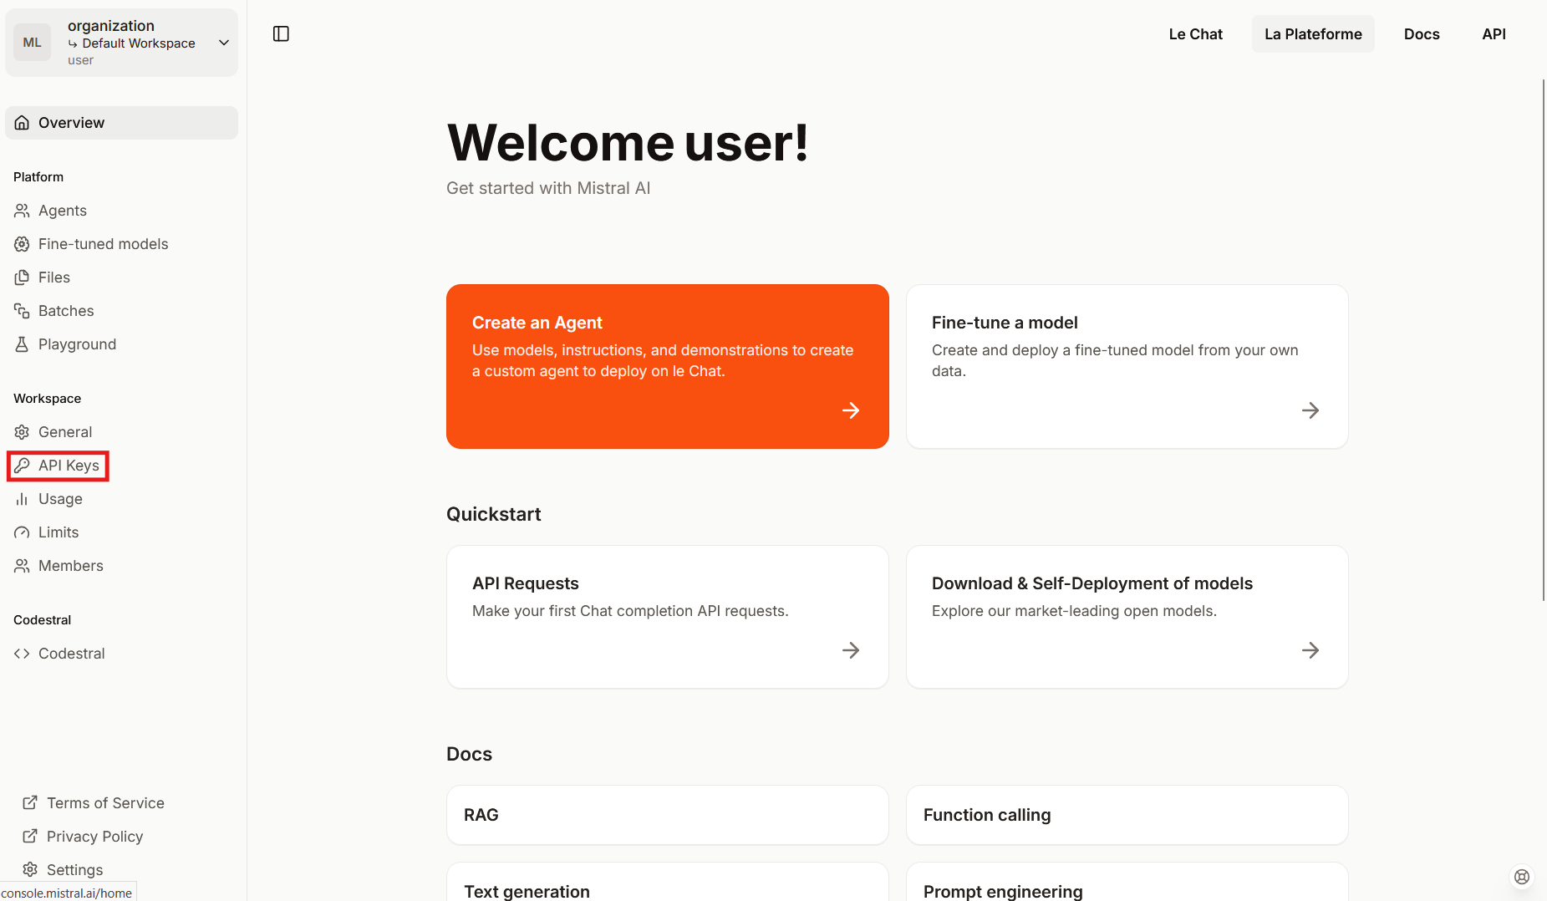Open the Terms of Service link

coord(105,803)
